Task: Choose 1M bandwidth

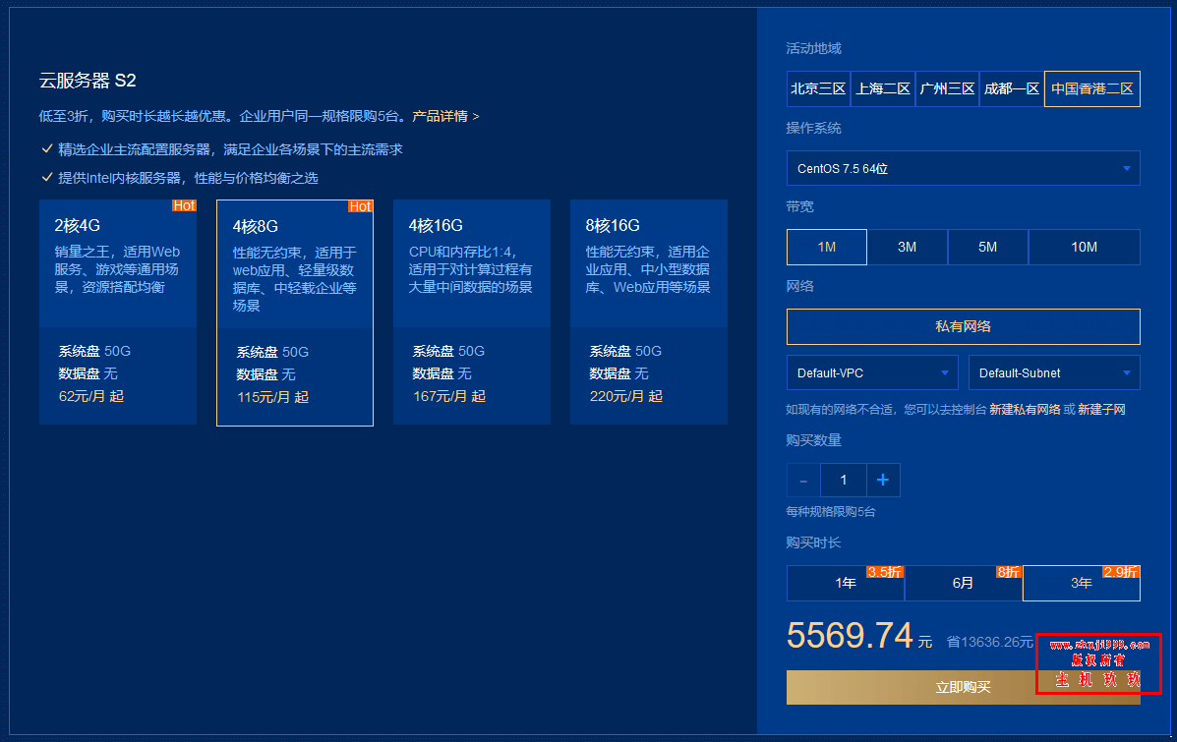Action: pyautogui.click(x=826, y=247)
